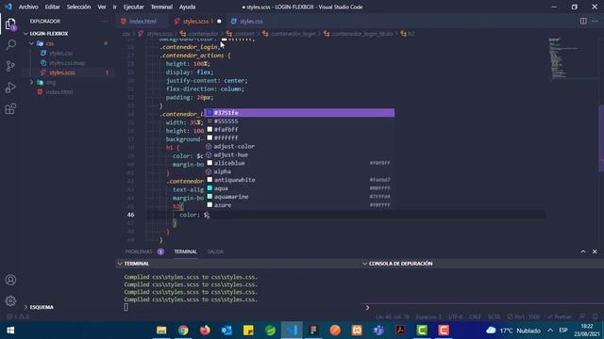Open the Accounts menu icon

(10, 280)
